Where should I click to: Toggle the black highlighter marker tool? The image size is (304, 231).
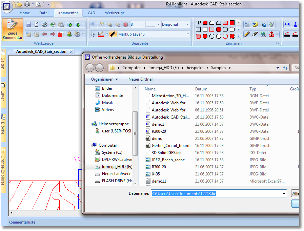[112, 34]
